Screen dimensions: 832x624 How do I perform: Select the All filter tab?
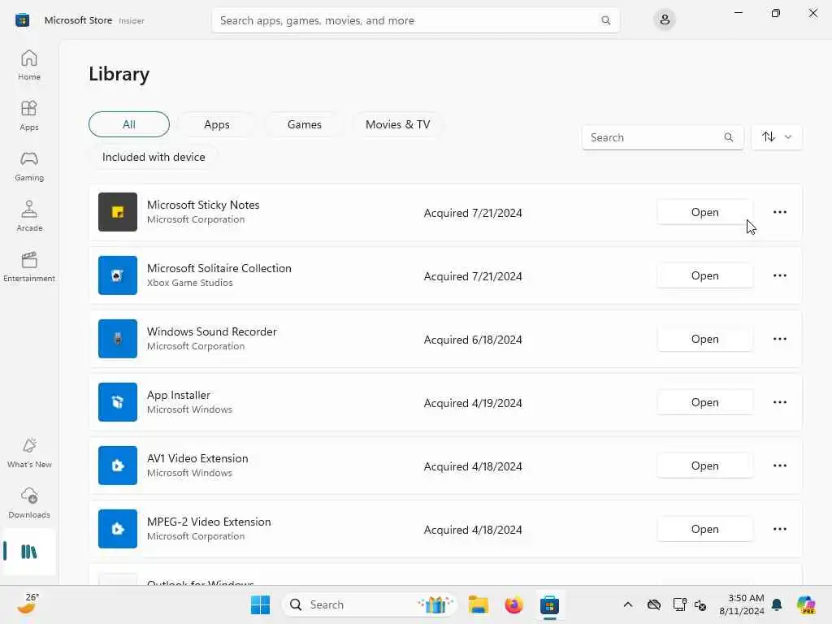tap(129, 124)
